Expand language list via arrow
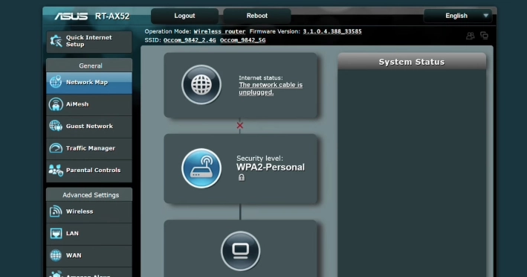This screenshot has height=277, width=527. [485, 16]
